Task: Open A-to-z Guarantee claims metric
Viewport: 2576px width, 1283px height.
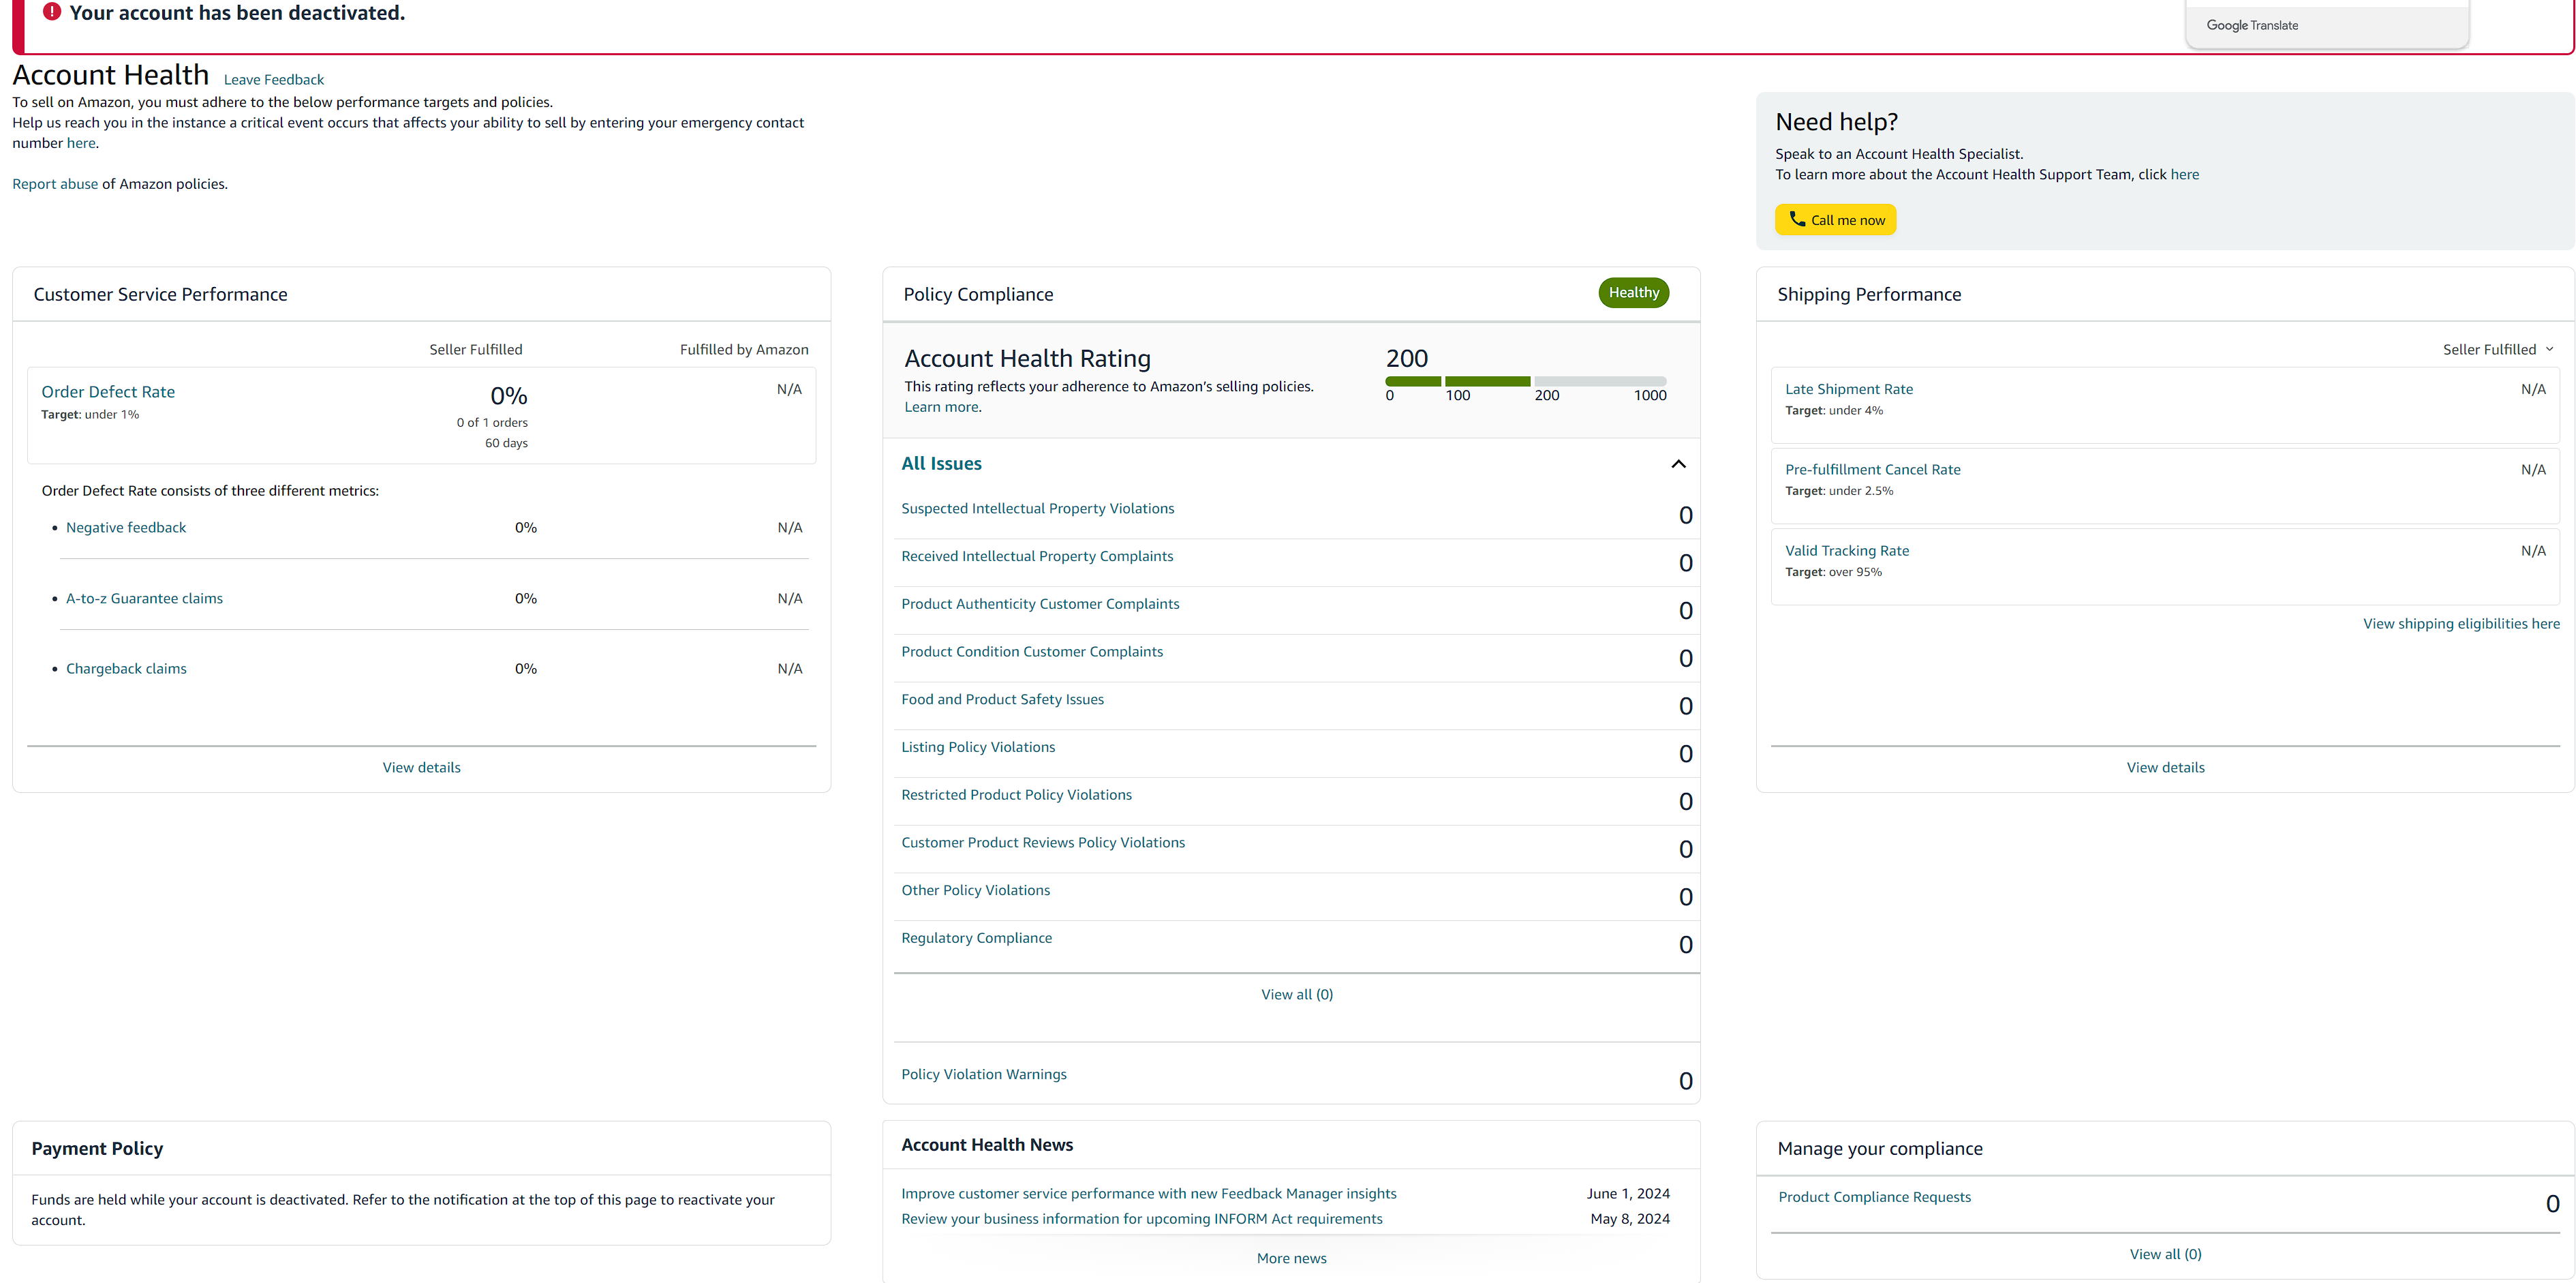Action: coord(144,598)
